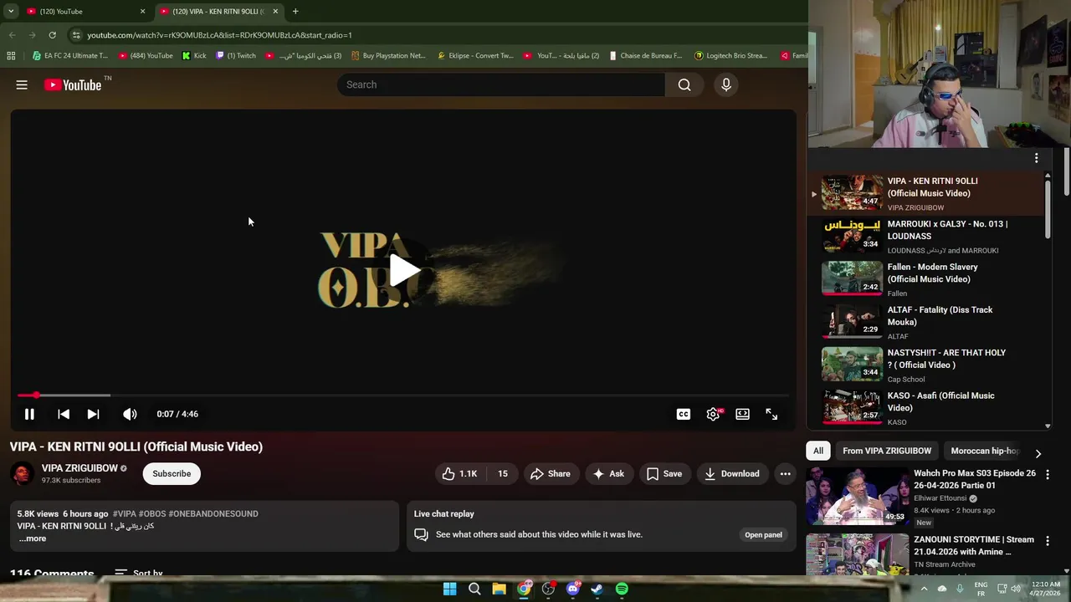
Task: Select the All filter chip
Action: 818,451
